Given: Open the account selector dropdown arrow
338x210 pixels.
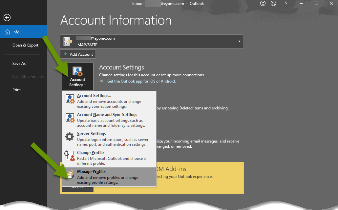Looking at the screenshot, I should click(x=239, y=41).
